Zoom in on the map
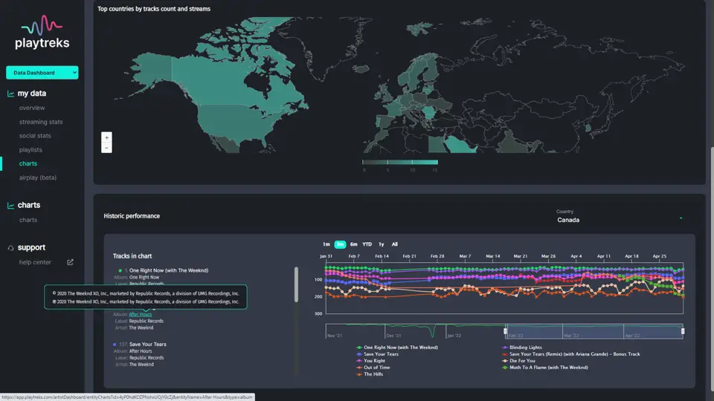714x401 pixels. 106,137
